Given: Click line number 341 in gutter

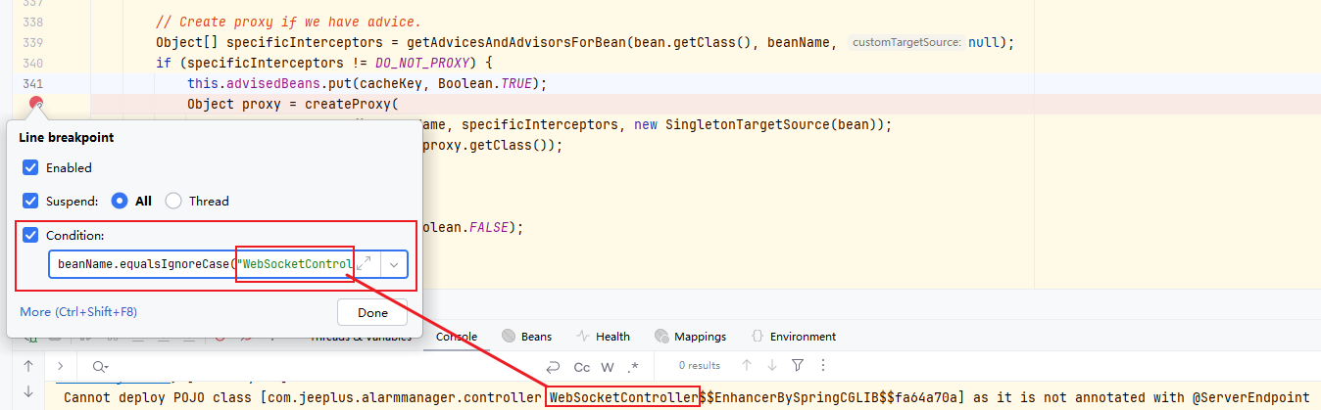Looking at the screenshot, I should pyautogui.click(x=31, y=83).
